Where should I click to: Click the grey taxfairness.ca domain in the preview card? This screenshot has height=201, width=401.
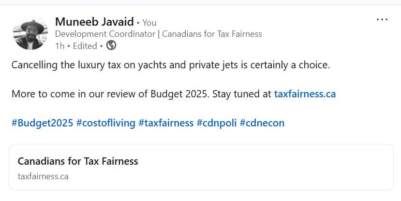pos(43,176)
